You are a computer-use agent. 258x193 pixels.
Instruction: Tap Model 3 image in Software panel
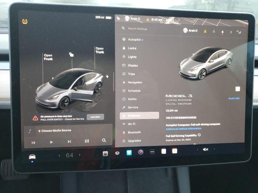[x=206, y=63]
